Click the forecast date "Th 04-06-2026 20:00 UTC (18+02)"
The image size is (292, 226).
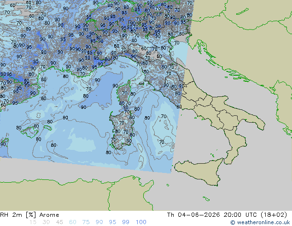coord(227,215)
